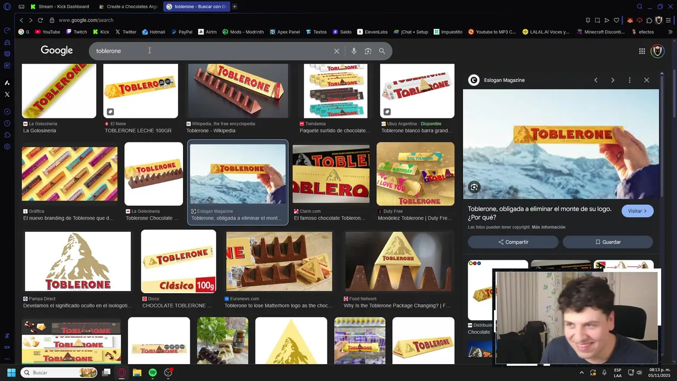
Task: Open the Opera GX main menu logo
Action: point(7,6)
